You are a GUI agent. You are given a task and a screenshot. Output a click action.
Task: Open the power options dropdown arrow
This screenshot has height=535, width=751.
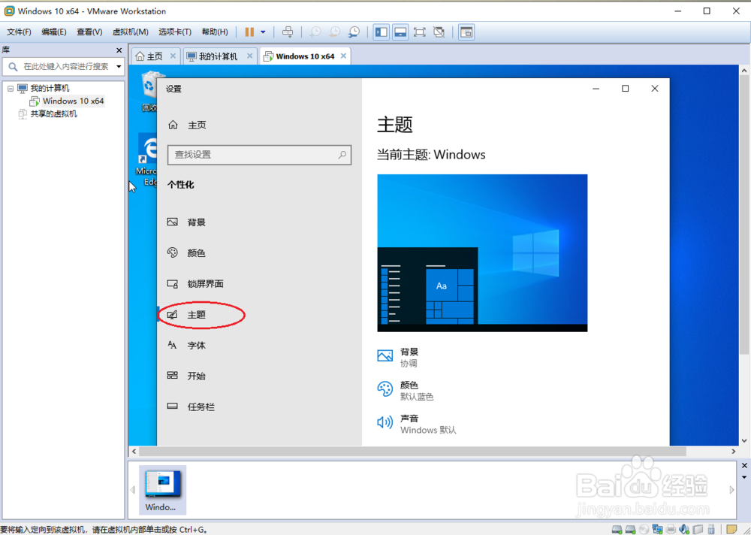(x=263, y=32)
